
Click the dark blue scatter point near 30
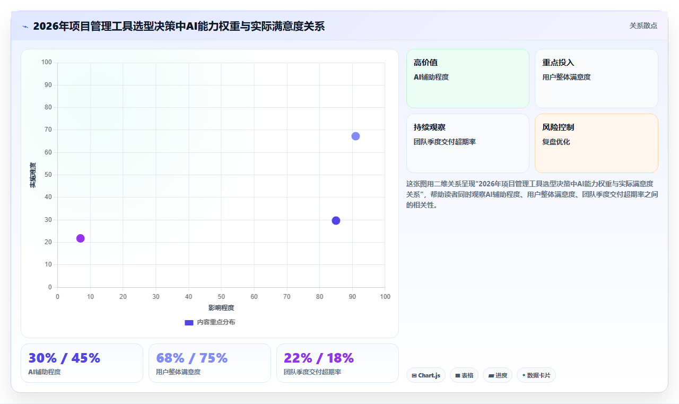tap(336, 220)
